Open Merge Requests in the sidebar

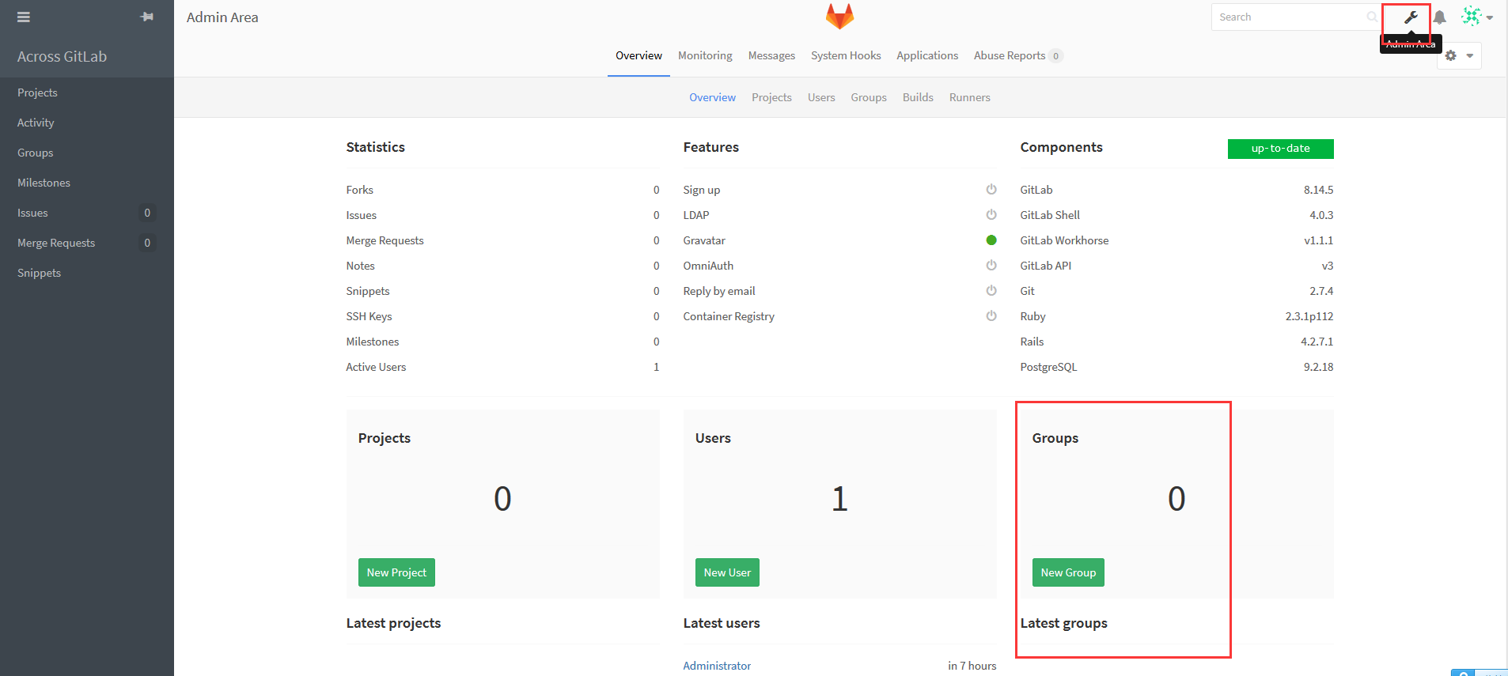tap(87, 243)
